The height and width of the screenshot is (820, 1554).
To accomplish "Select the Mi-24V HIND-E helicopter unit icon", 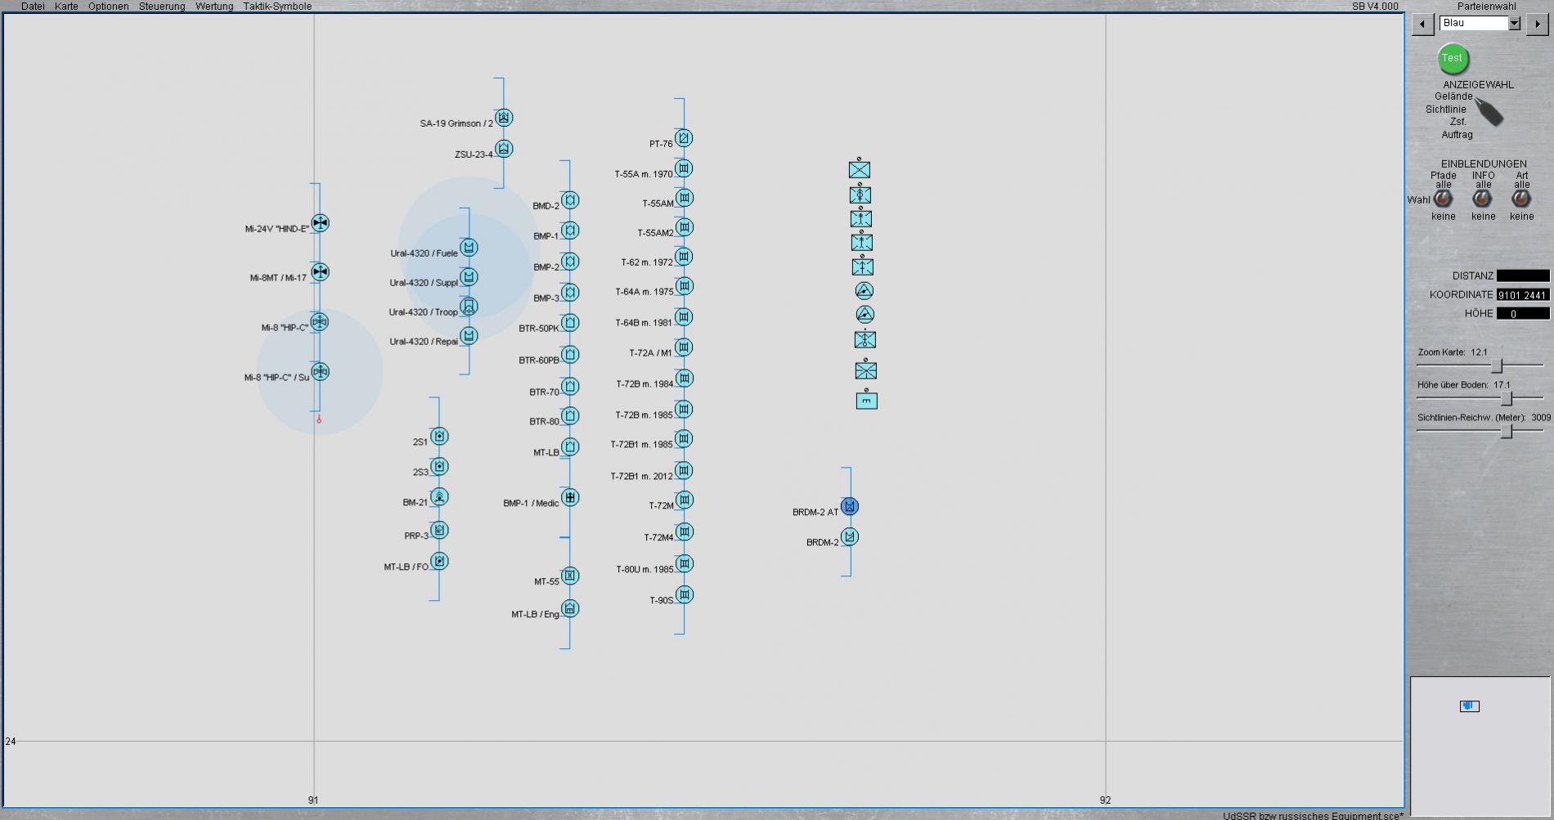I will click(320, 223).
